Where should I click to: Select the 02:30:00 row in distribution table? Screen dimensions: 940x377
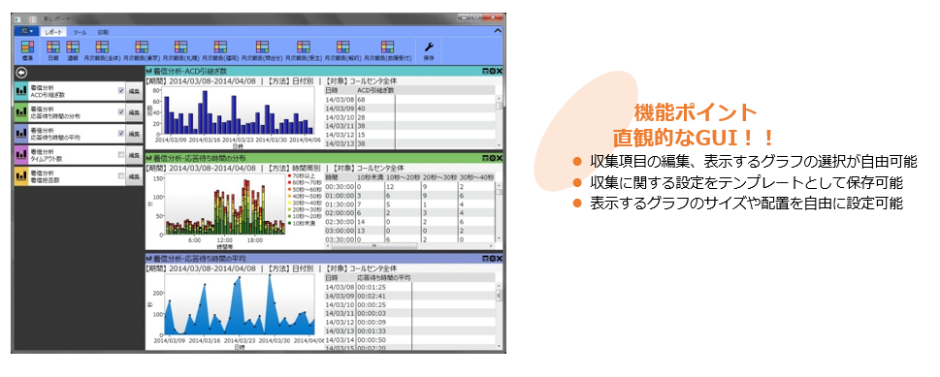tap(410, 221)
